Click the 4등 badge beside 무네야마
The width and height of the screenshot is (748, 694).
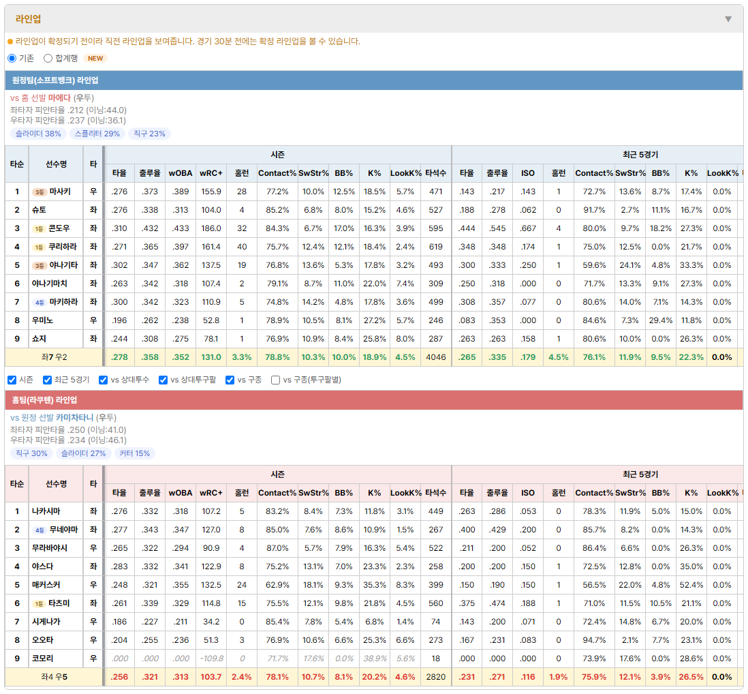[x=39, y=530]
